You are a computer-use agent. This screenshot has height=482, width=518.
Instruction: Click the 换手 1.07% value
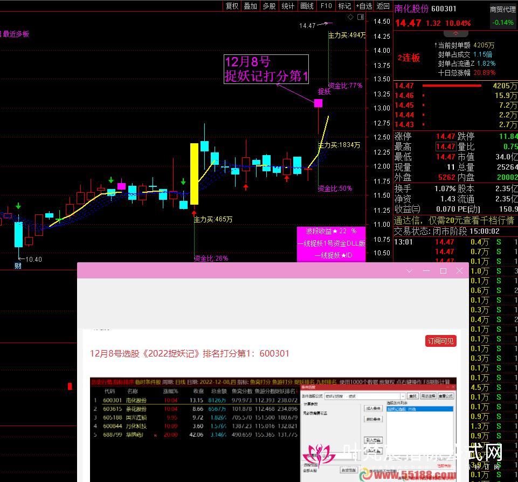(445, 188)
